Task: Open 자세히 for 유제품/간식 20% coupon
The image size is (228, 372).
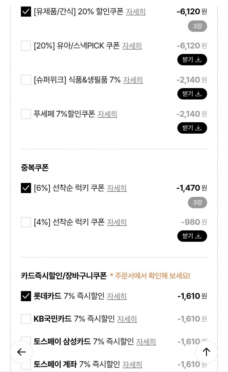Action: [136, 12]
